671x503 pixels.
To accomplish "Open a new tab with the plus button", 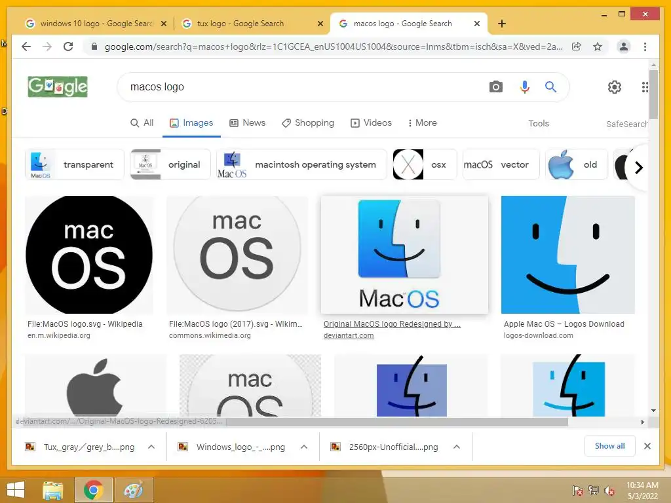I will (x=502, y=24).
